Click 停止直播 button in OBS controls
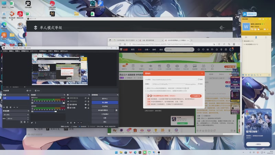Screen dimensions: 275x155 pos(105,102)
